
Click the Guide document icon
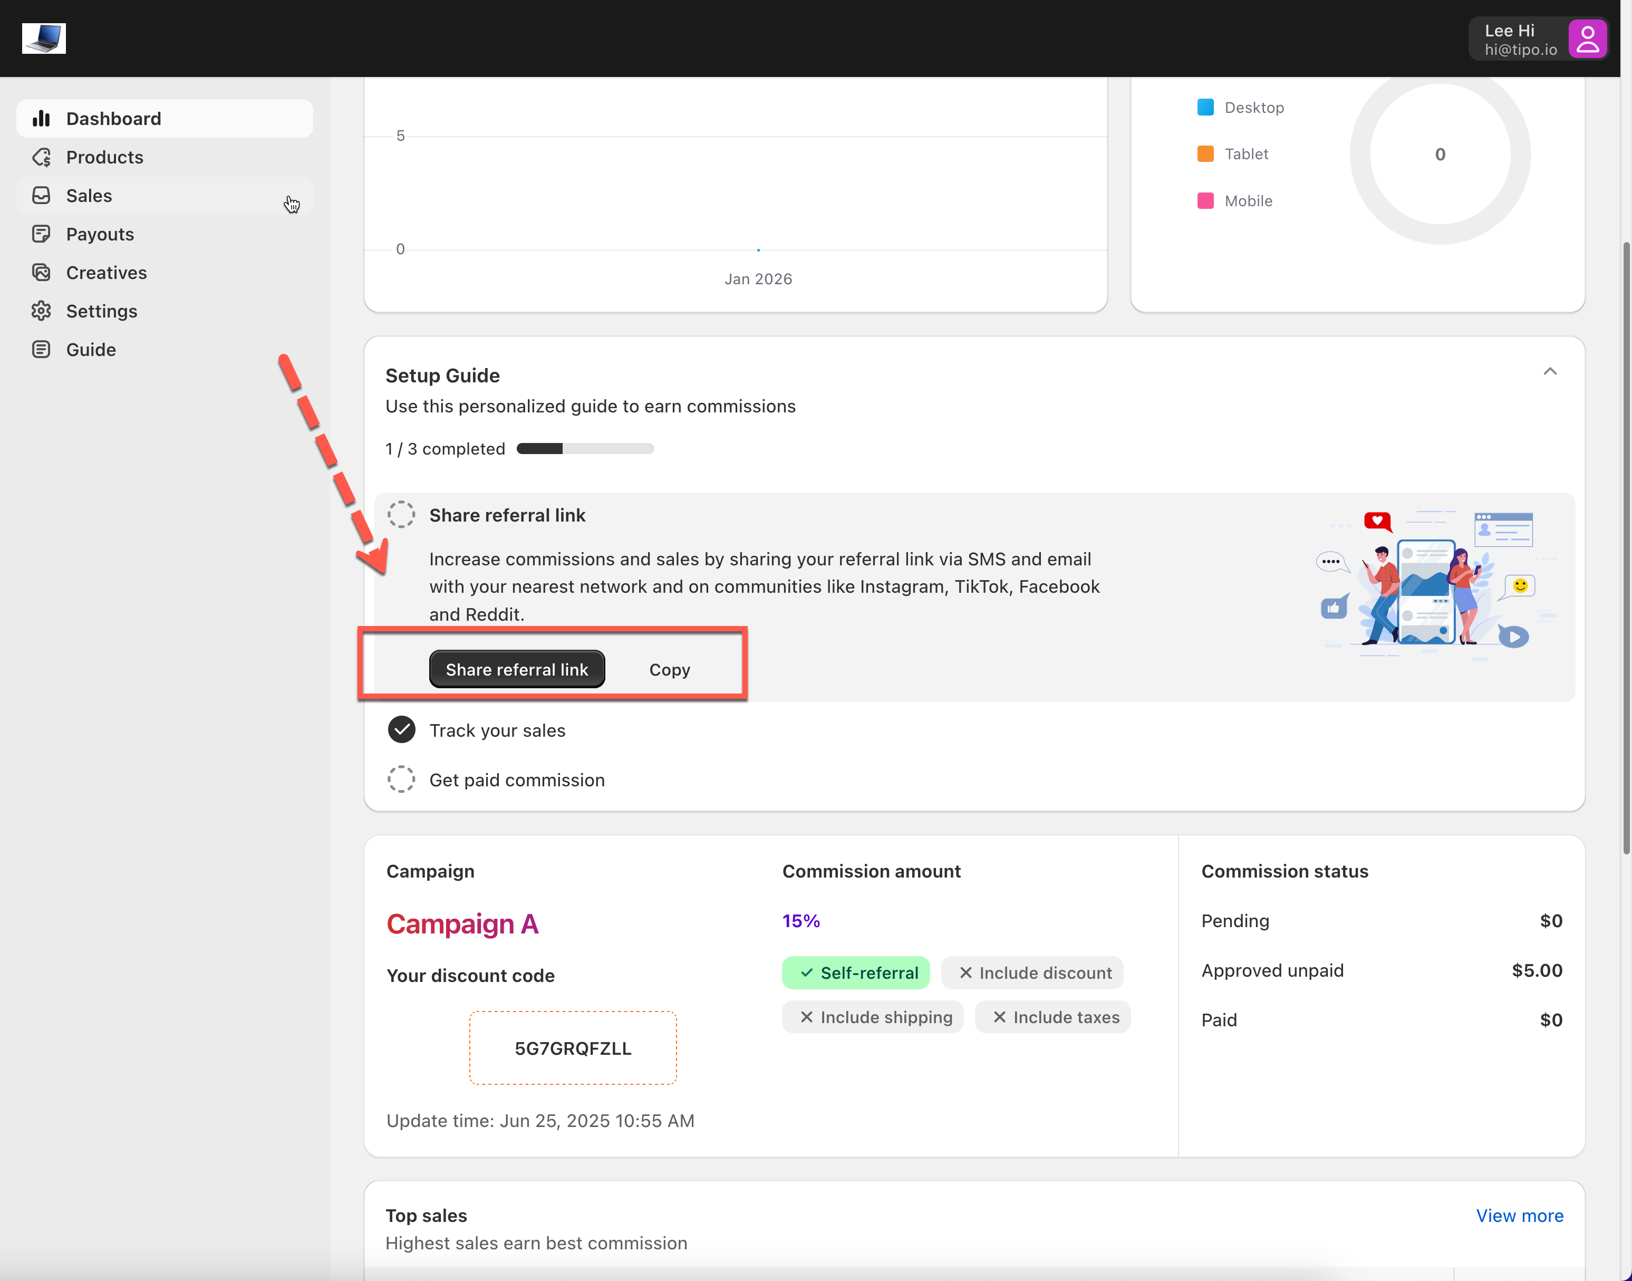pyautogui.click(x=41, y=350)
